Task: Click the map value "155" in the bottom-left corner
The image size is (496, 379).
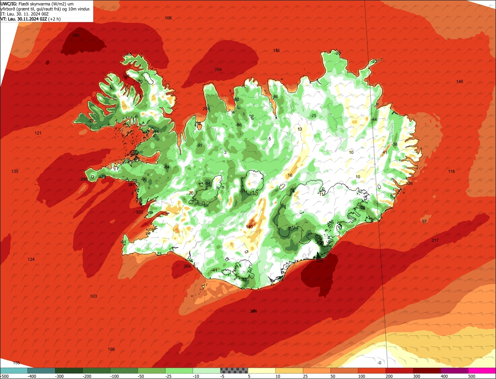Action: (16, 363)
